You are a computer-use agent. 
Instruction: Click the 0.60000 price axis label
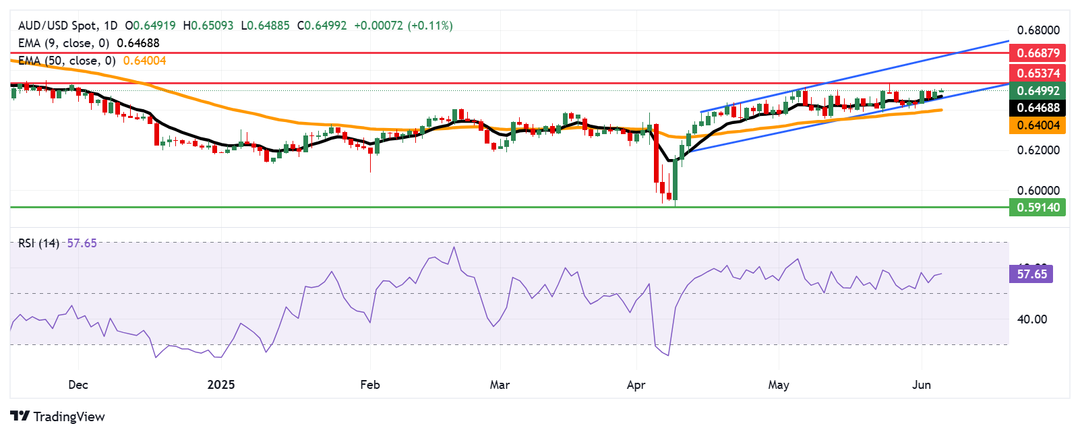[x=1038, y=191]
